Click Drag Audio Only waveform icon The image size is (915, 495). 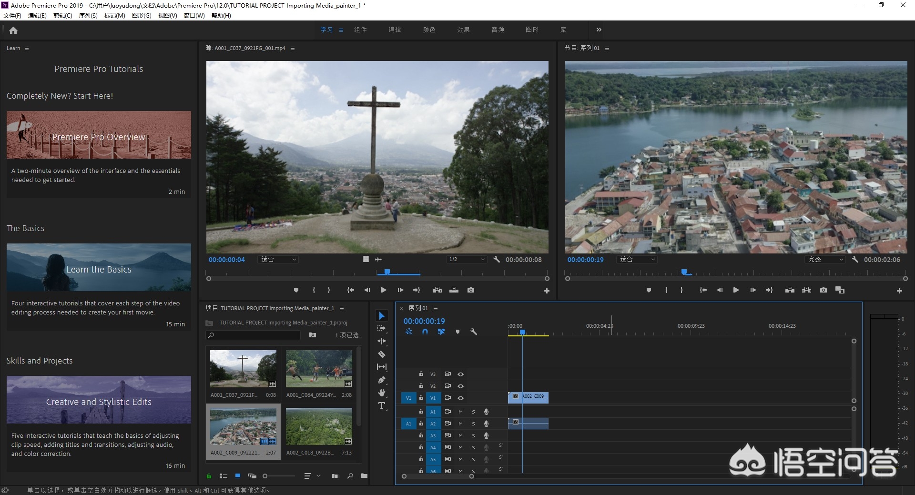click(378, 259)
